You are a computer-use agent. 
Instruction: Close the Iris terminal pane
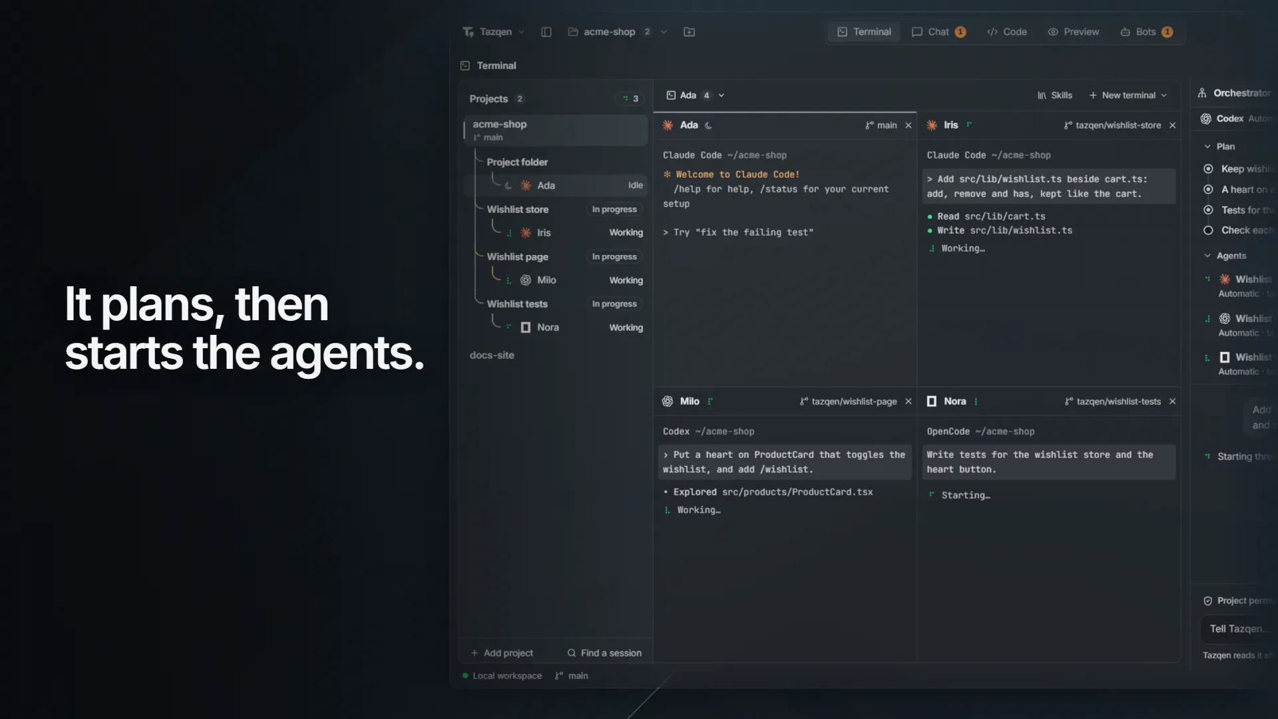click(x=1172, y=125)
